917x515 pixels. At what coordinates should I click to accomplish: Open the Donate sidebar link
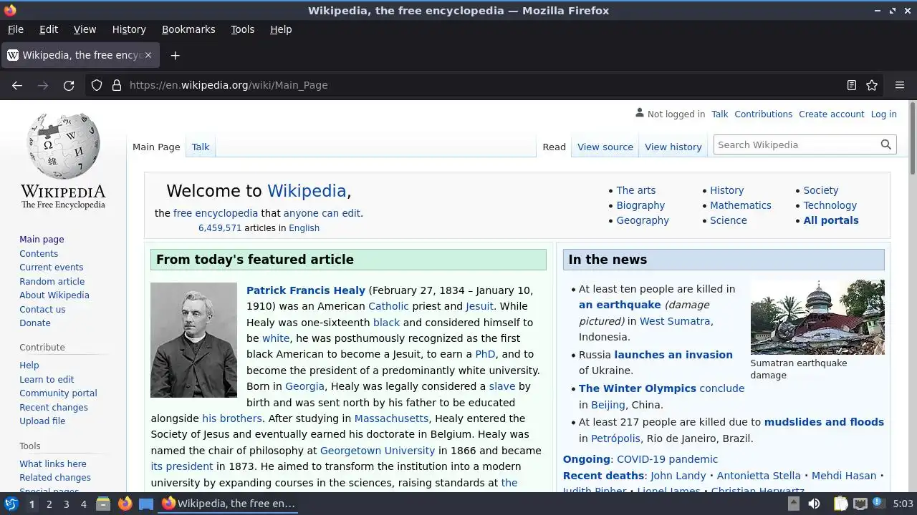tap(35, 323)
